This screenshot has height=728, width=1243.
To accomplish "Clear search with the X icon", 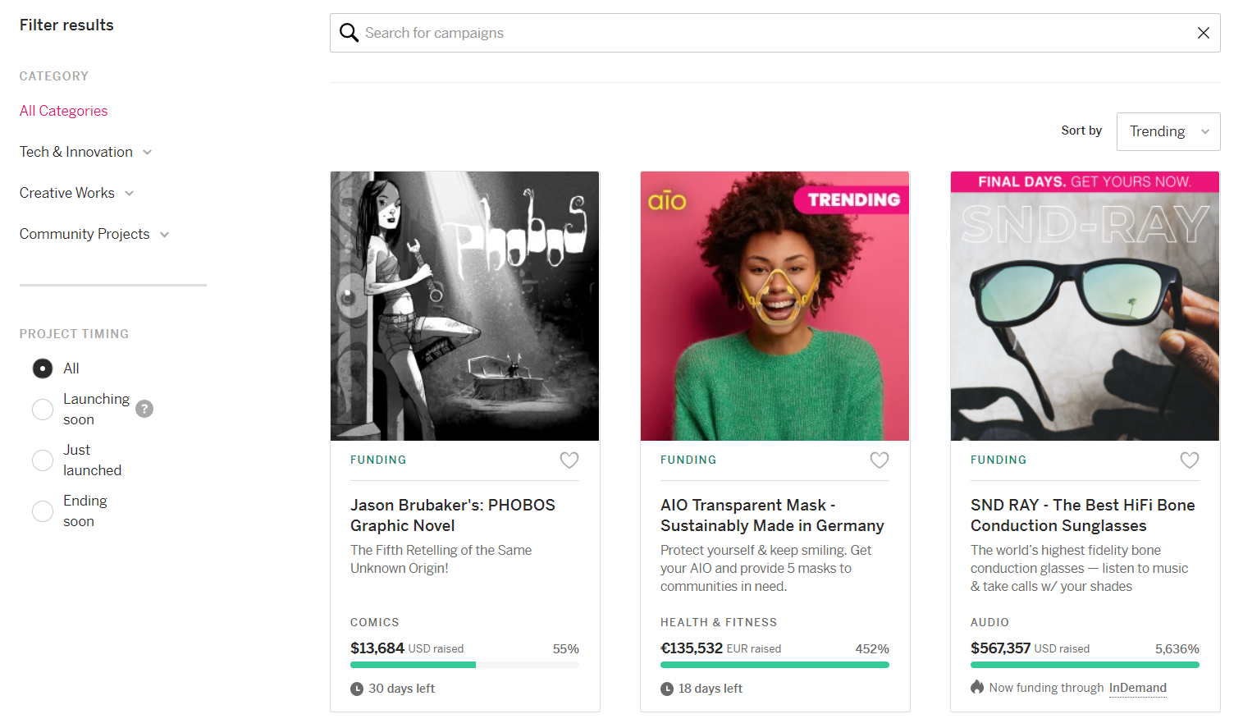I will tap(1204, 33).
